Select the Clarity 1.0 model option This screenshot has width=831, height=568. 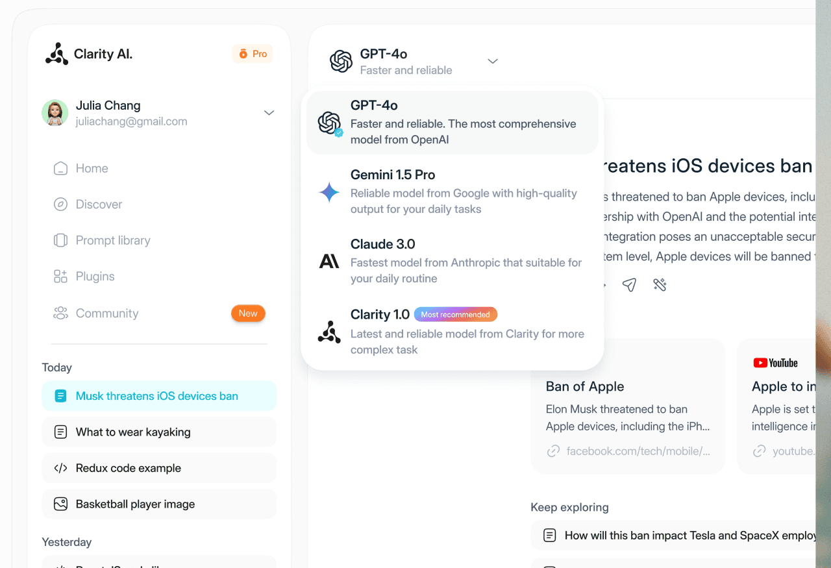point(453,332)
